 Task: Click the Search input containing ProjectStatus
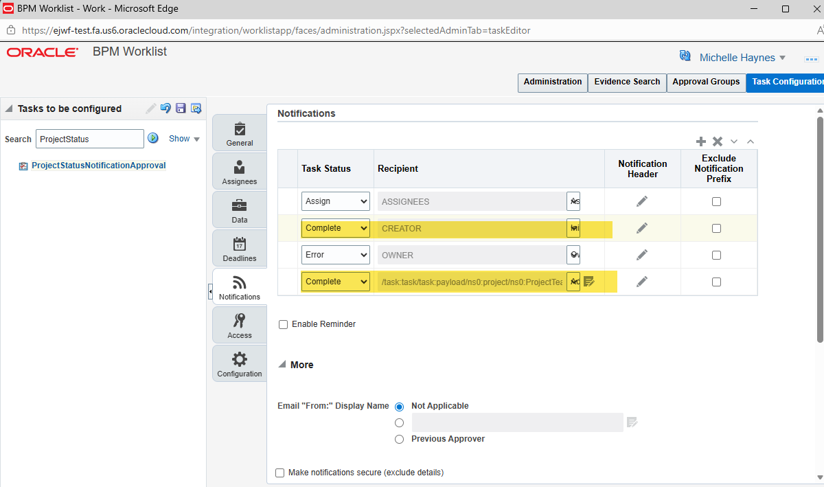tap(90, 139)
